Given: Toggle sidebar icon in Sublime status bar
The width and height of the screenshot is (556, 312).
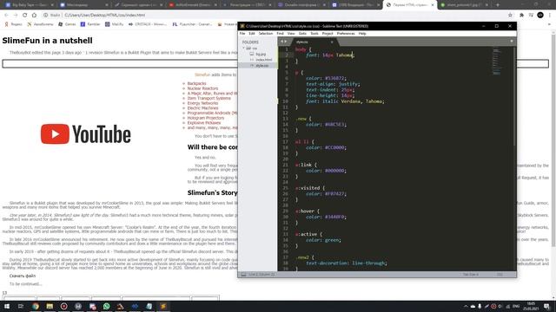Looking at the screenshot, I should pyautogui.click(x=243, y=275).
